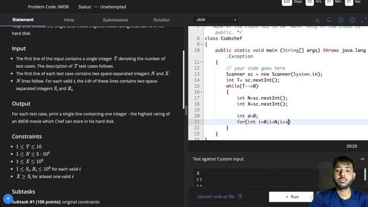Click the 'Test against Custom Input' title
368x207 pixels.
218,159
